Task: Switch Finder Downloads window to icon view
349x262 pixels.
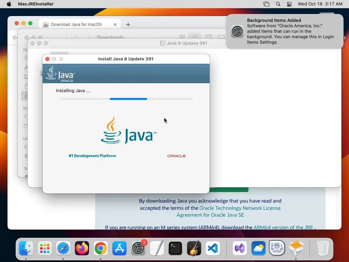Action: (182, 37)
